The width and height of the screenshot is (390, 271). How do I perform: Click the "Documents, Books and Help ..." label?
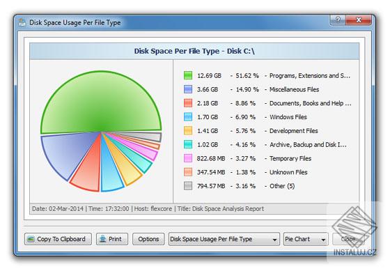[x=311, y=103]
